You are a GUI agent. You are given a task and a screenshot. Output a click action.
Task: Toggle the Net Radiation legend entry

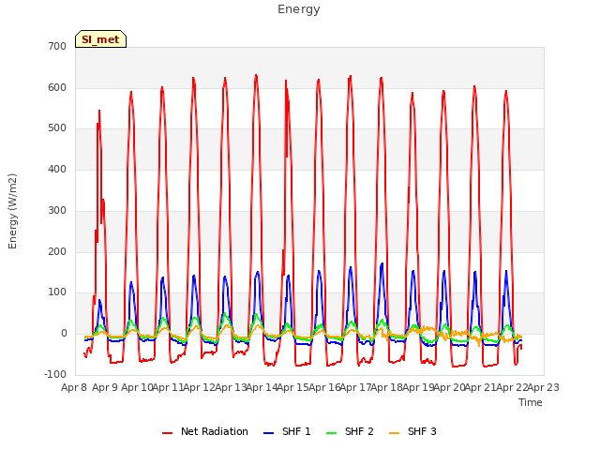click(x=205, y=431)
